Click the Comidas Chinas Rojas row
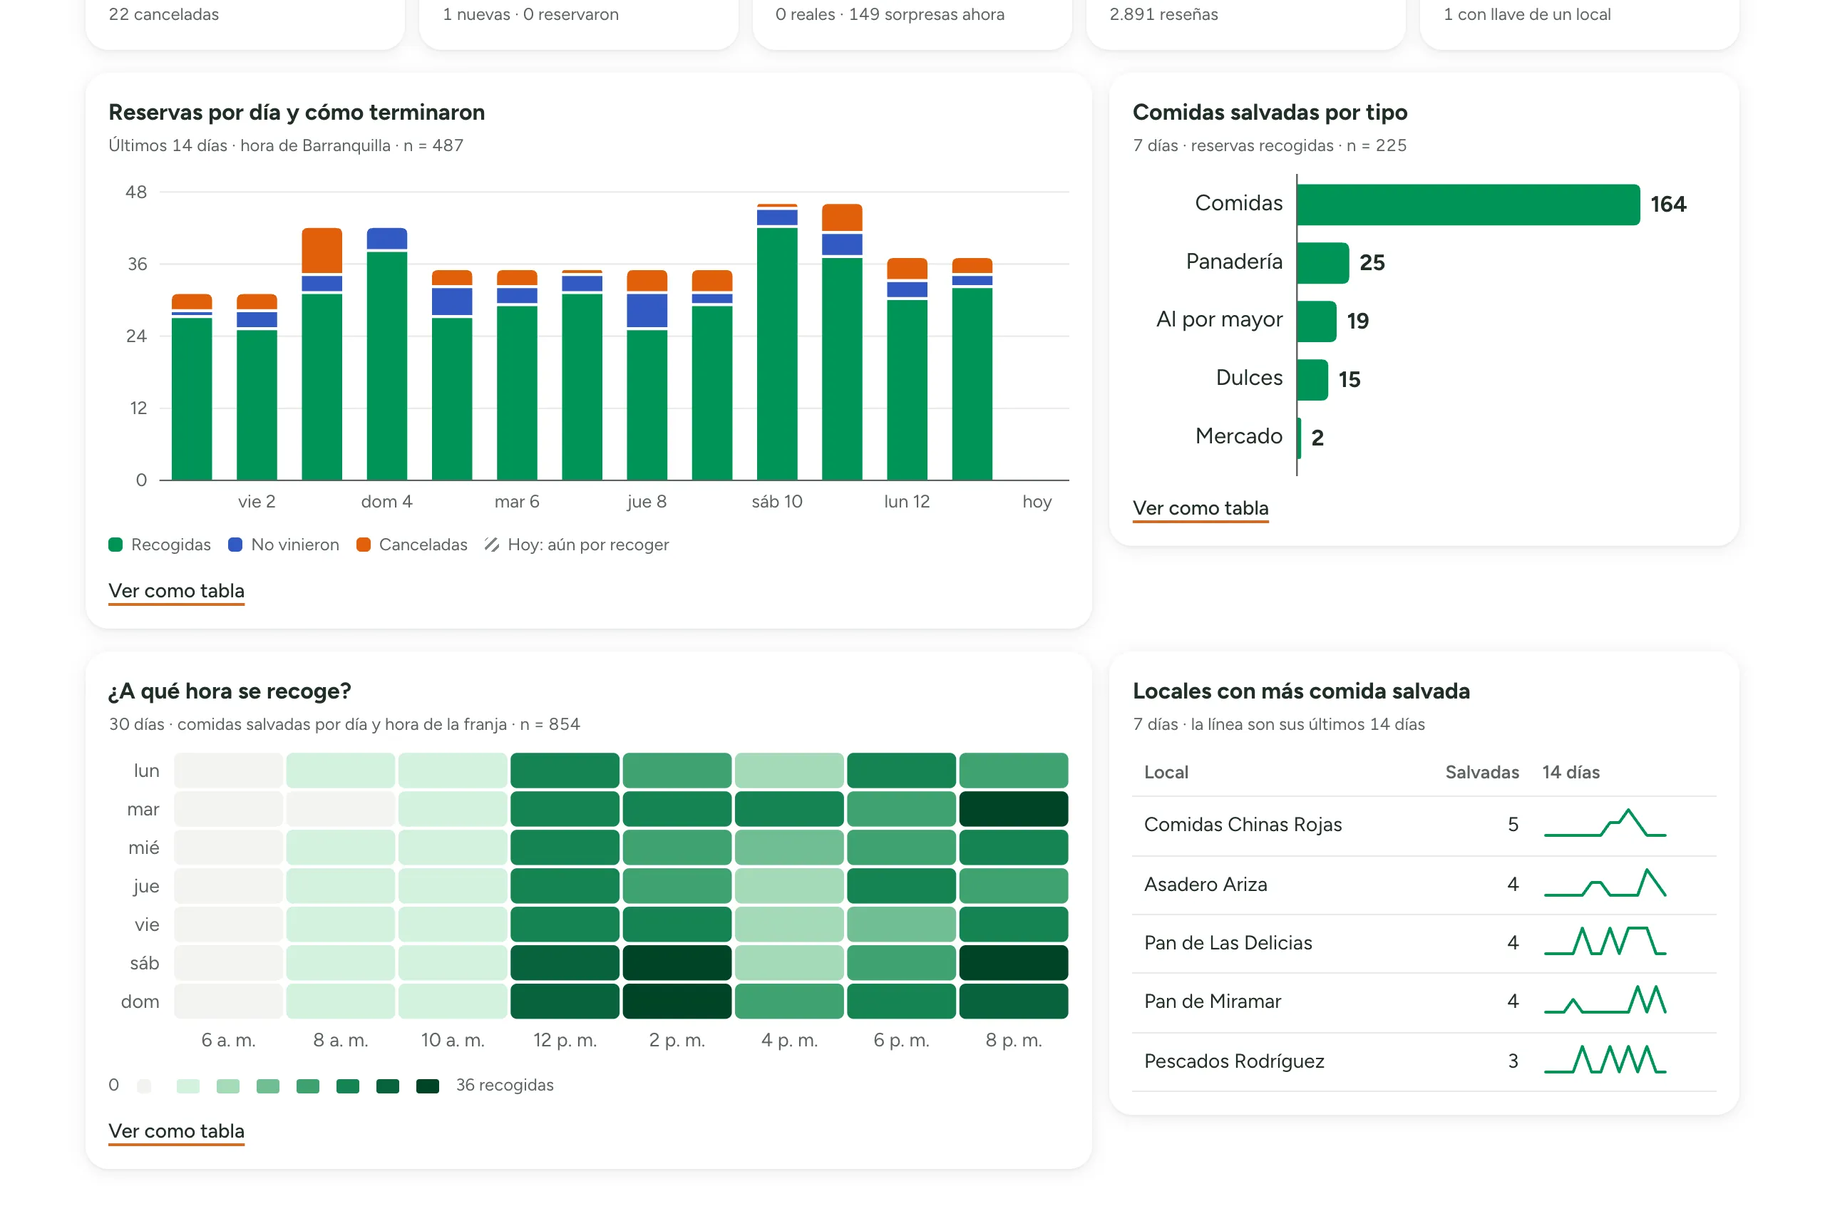Screen dimensions: 1825x1226 pos(1424,825)
